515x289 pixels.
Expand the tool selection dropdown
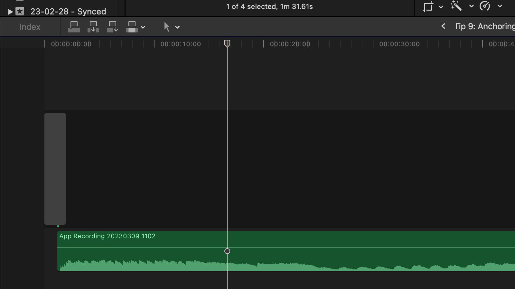(177, 27)
